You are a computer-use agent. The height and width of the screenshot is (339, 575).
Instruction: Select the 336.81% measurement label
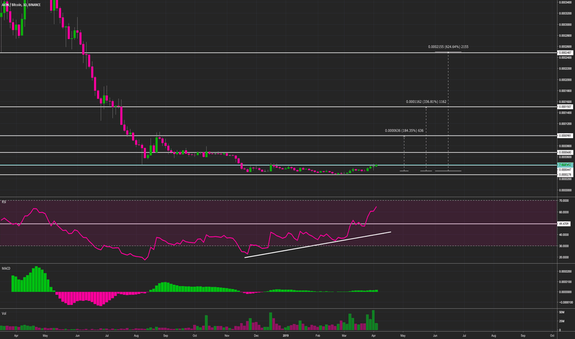(426, 102)
